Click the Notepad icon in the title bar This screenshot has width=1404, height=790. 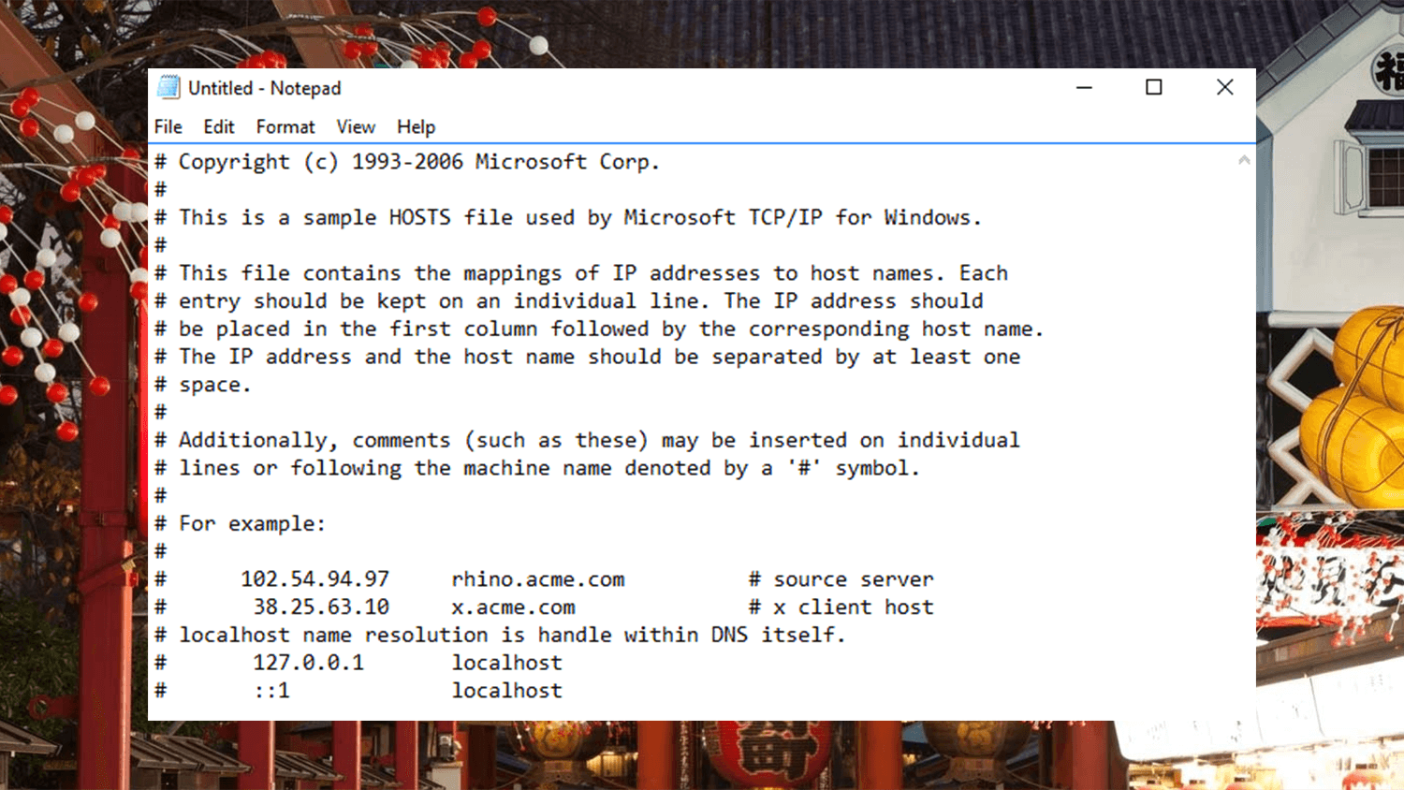(x=169, y=86)
